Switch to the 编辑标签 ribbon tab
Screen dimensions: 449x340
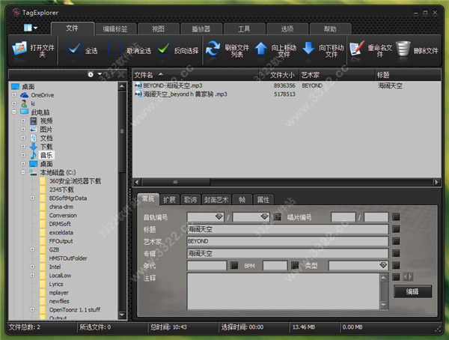114,28
